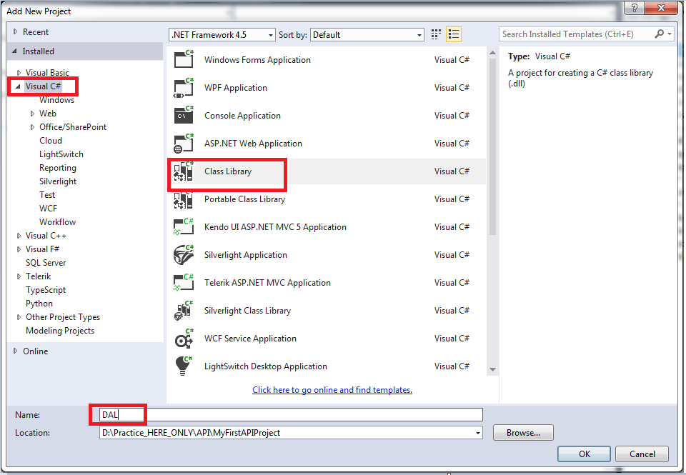Select the ASP.NET Web Application icon
This screenshot has height=475, width=686.
click(184, 144)
